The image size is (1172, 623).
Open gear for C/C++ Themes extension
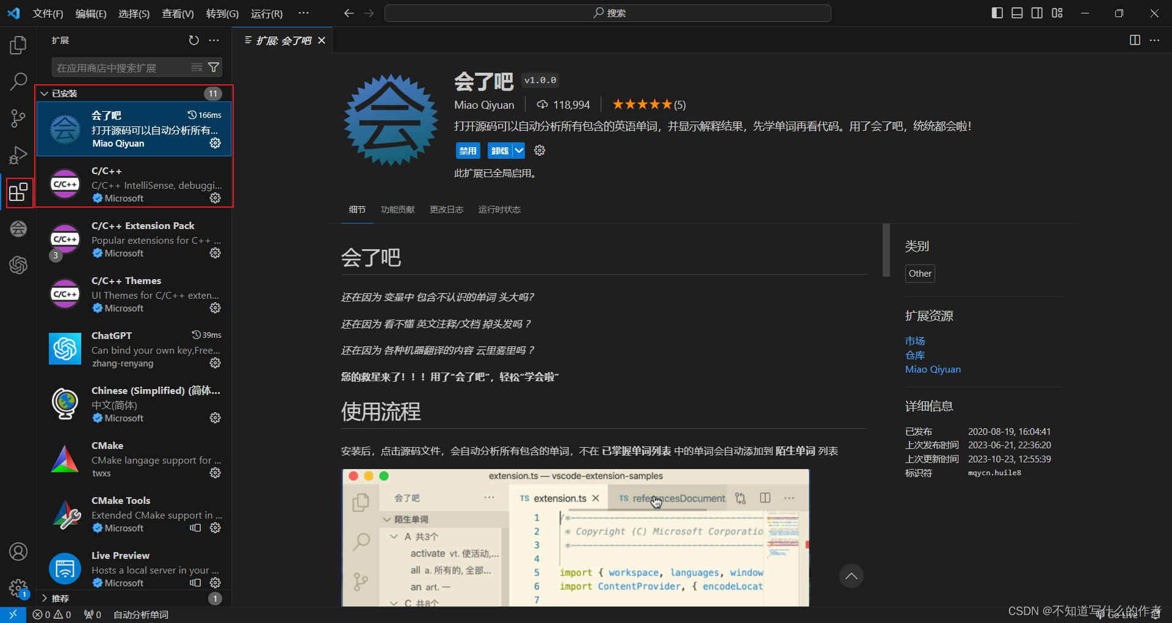click(215, 308)
